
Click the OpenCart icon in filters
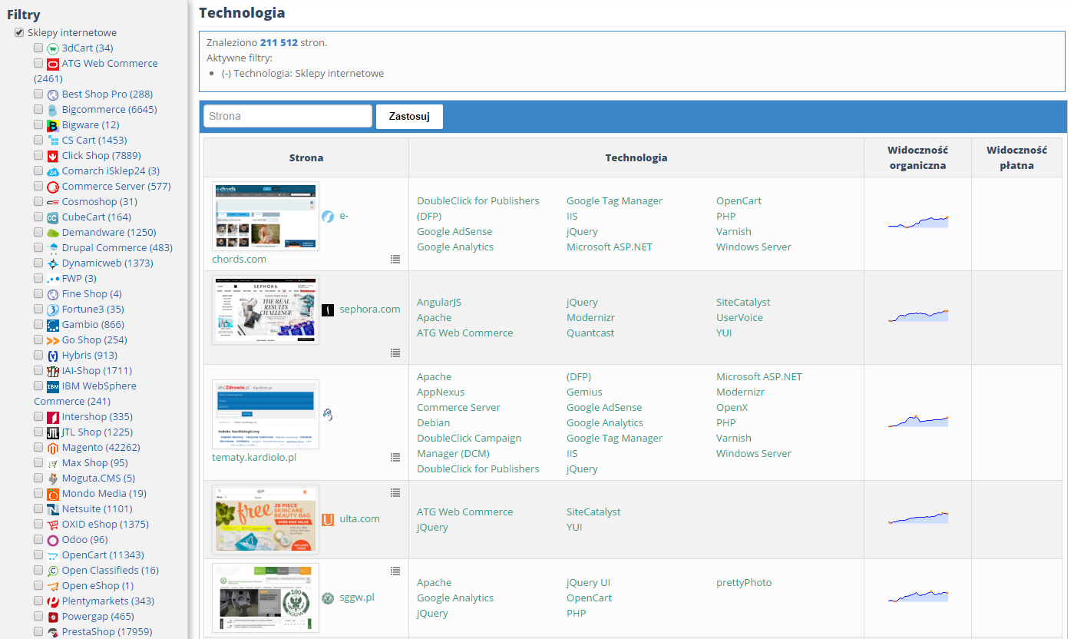(53, 555)
